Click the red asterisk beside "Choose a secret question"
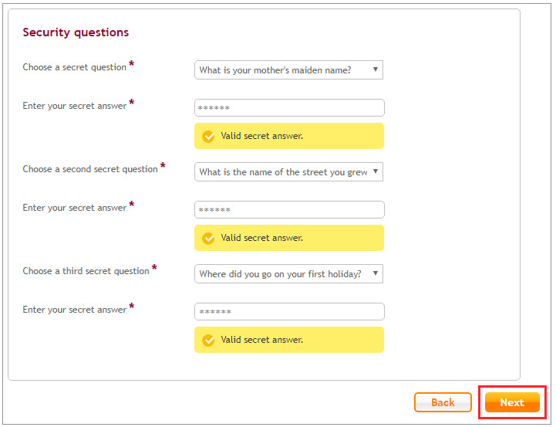Image resolution: width=556 pixels, height=427 pixels. pyautogui.click(x=132, y=64)
